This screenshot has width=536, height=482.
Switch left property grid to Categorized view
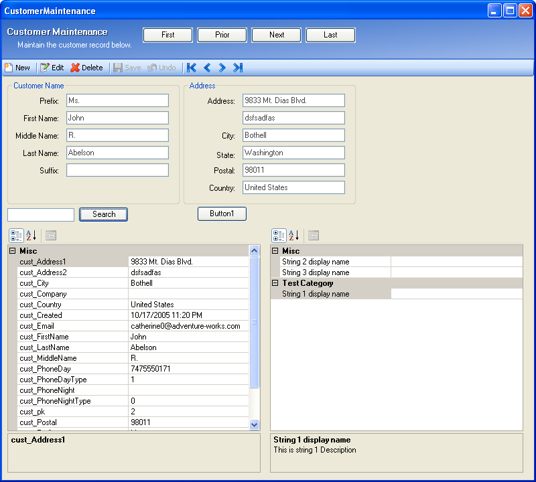(x=17, y=236)
